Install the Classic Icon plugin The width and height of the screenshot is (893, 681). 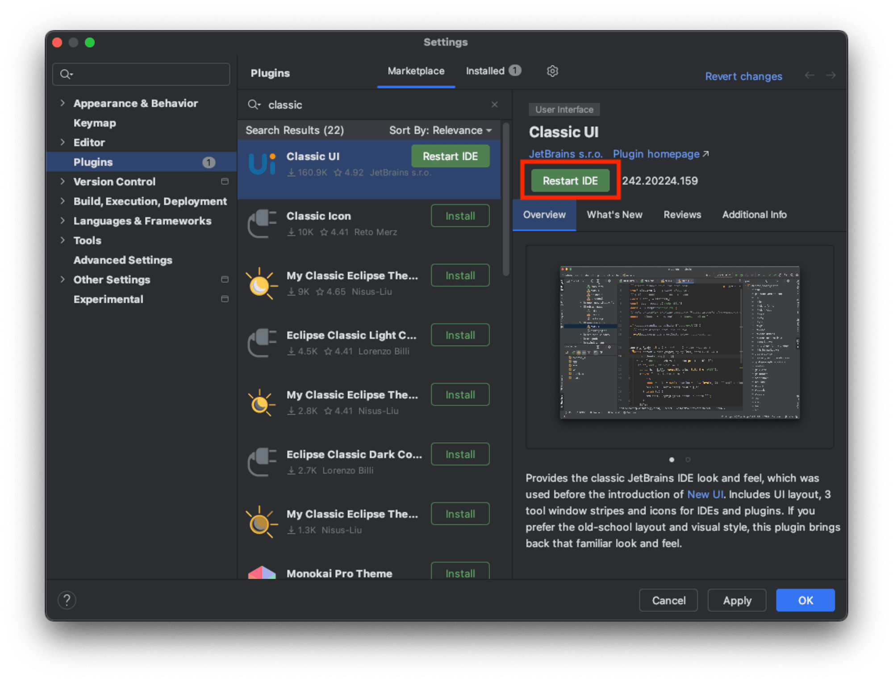coord(460,216)
